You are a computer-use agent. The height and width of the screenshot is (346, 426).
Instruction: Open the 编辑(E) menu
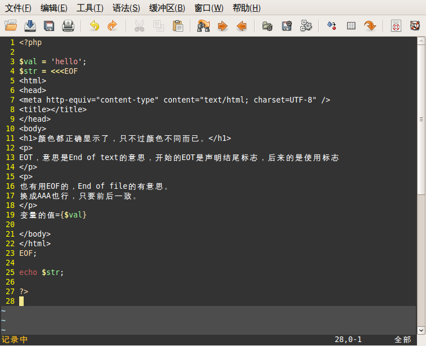pos(54,8)
